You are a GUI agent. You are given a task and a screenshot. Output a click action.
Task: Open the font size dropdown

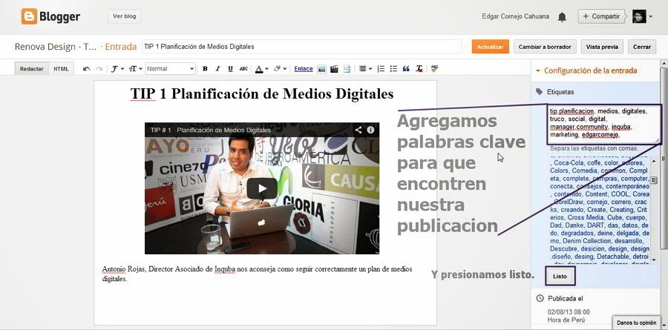(136, 68)
